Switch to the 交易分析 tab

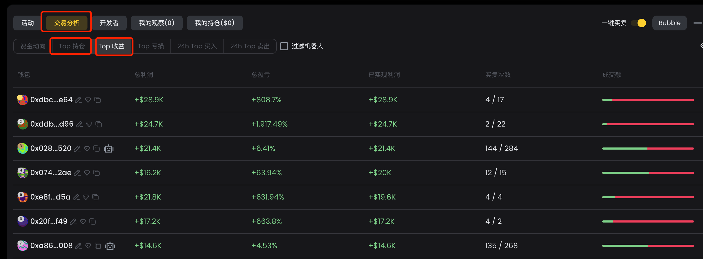[67, 23]
